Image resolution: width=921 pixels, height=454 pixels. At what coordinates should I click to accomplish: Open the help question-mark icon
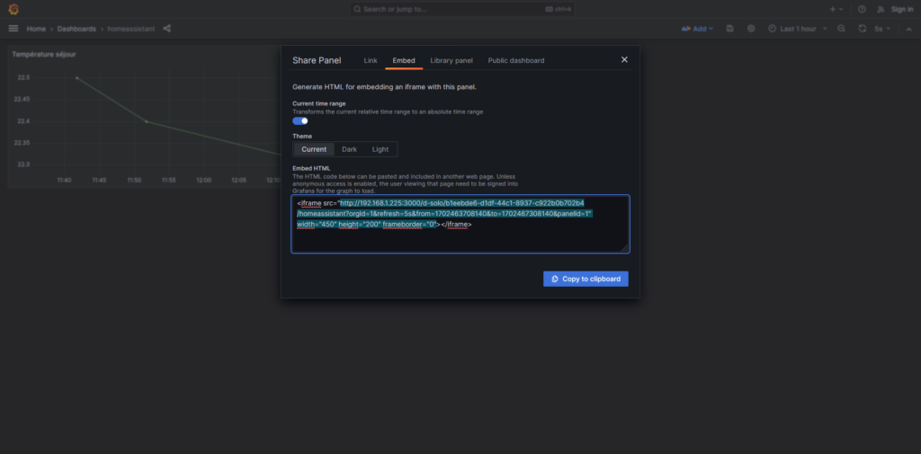[862, 9]
